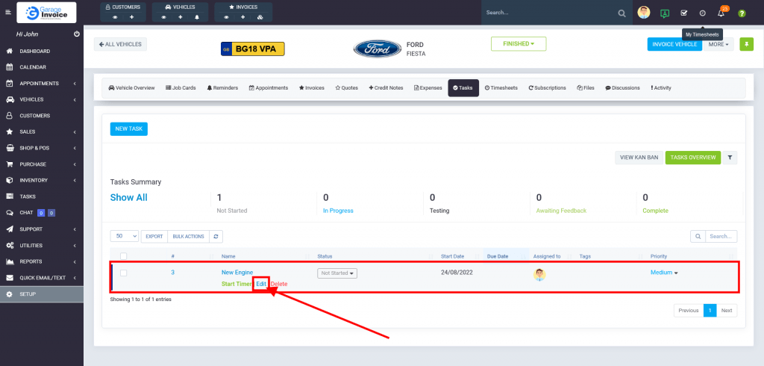This screenshot has width=764, height=366.
Task: Click the Garage Invoice logo
Action: 46,12
